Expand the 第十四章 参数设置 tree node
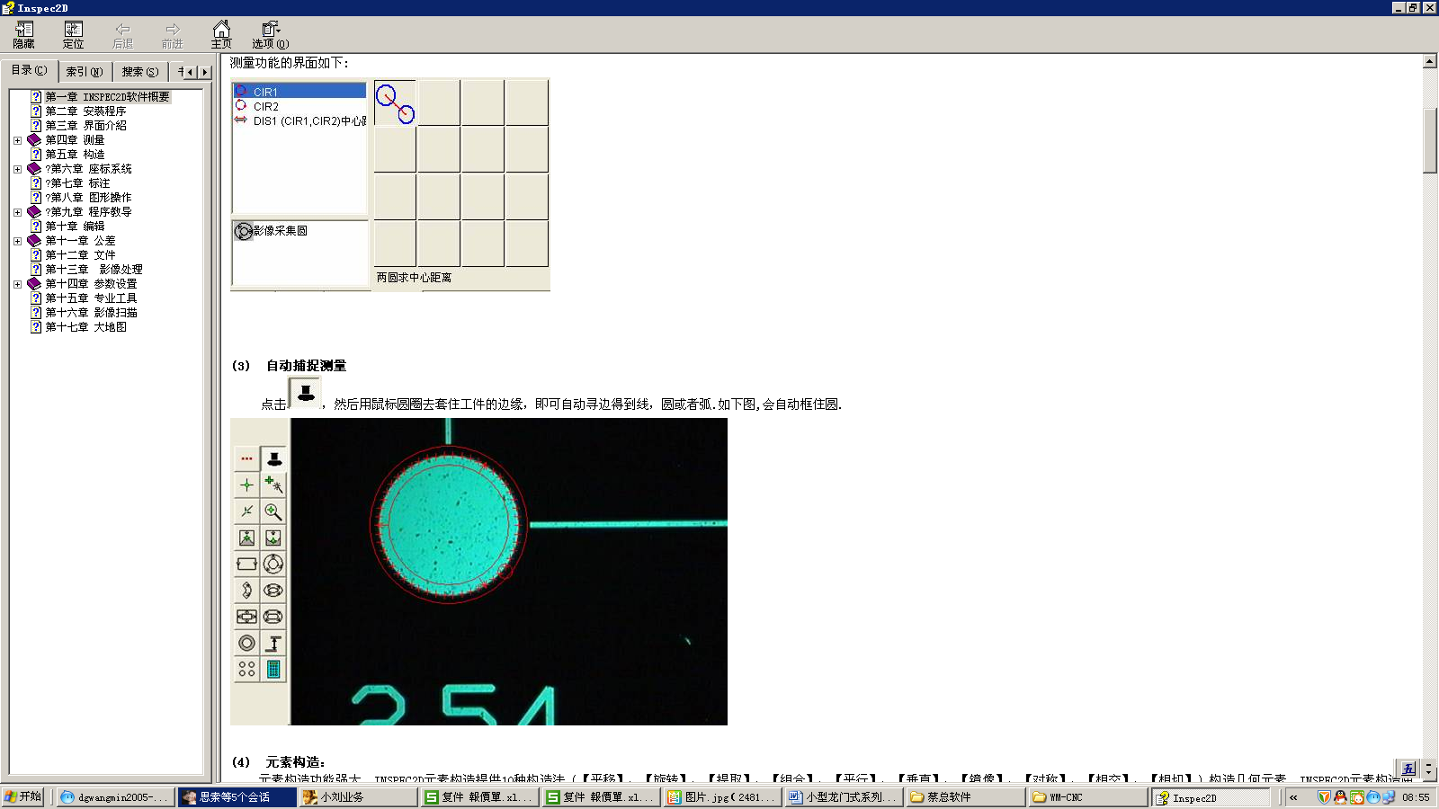This screenshot has width=1439, height=809. click(17, 284)
